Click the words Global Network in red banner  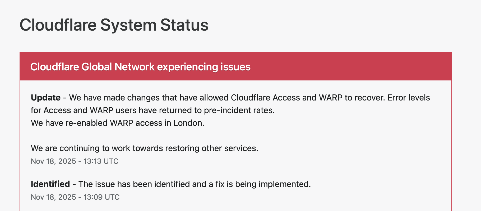tap(118, 67)
